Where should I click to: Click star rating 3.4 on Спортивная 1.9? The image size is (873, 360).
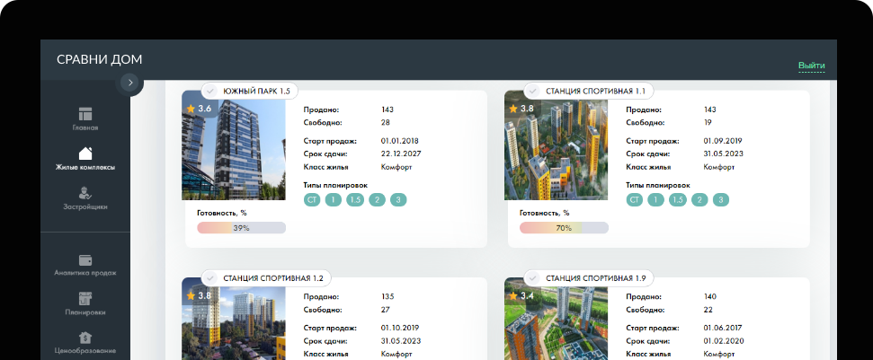tap(521, 295)
